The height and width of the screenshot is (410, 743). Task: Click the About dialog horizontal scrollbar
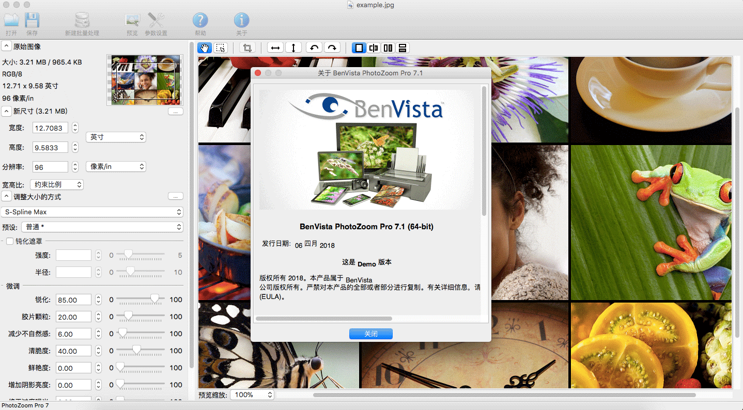pyautogui.click(x=324, y=319)
